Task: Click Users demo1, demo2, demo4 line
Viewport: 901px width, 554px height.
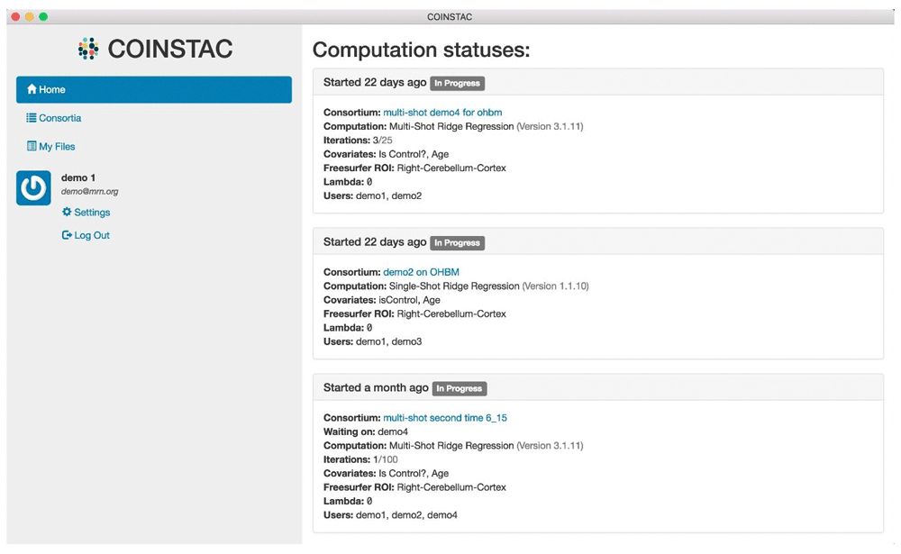Action: [x=390, y=515]
